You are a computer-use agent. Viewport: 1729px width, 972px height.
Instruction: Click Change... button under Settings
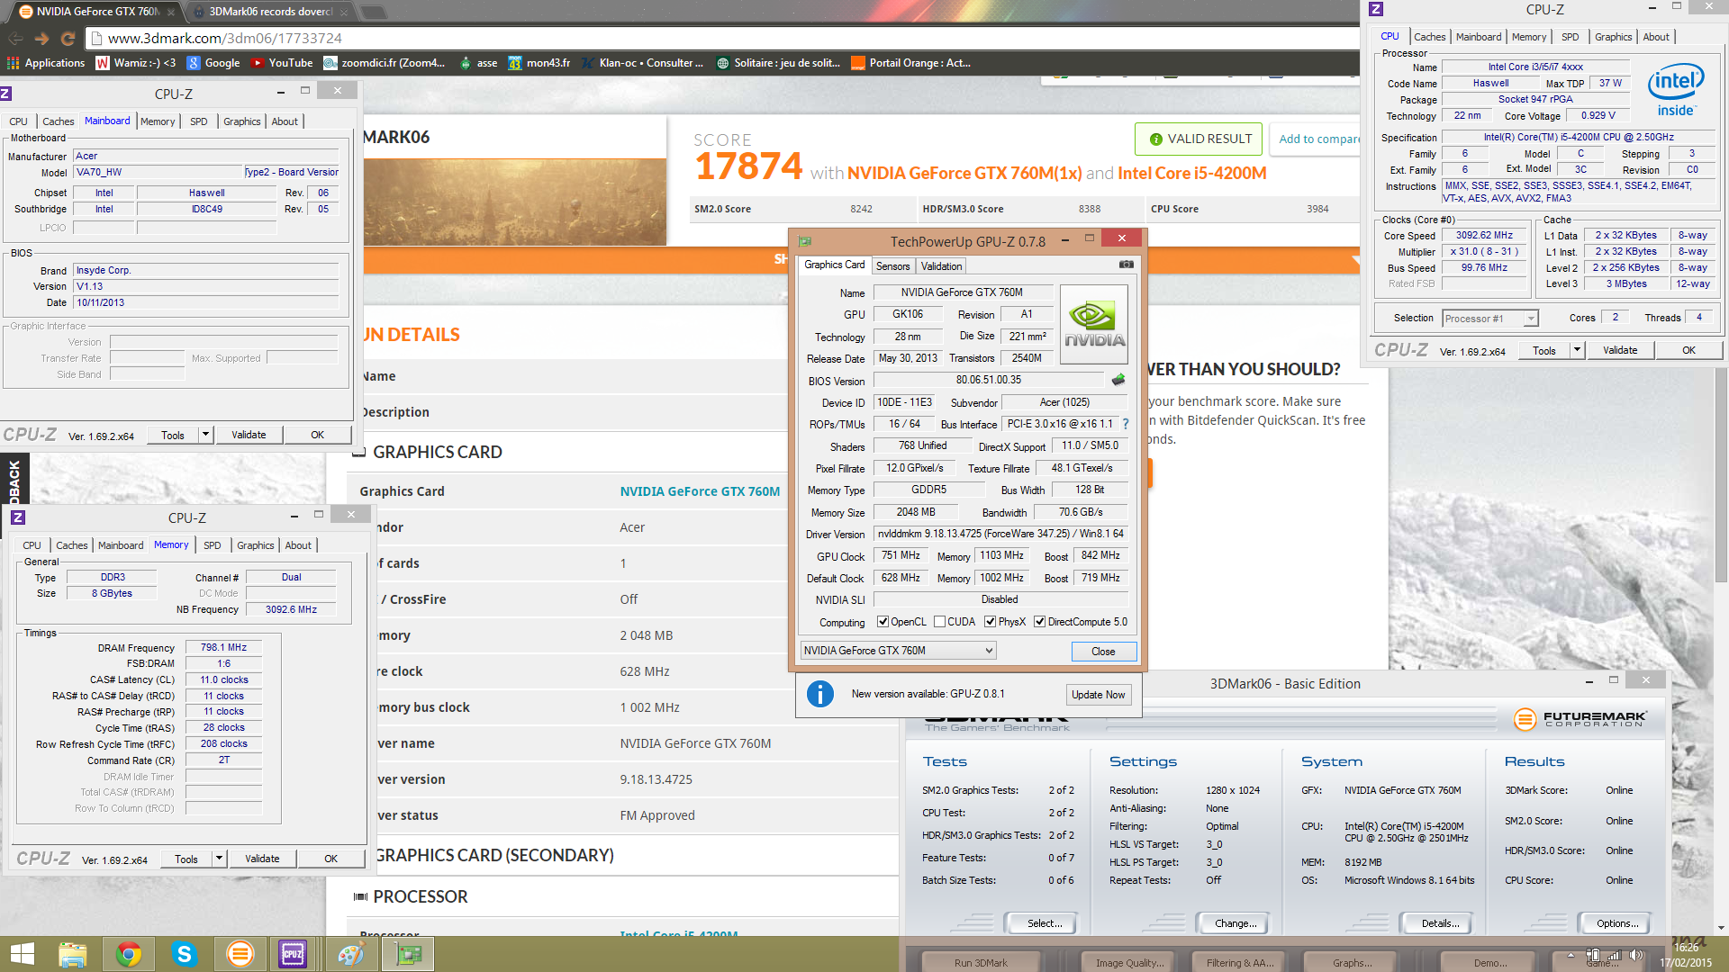coord(1236,923)
